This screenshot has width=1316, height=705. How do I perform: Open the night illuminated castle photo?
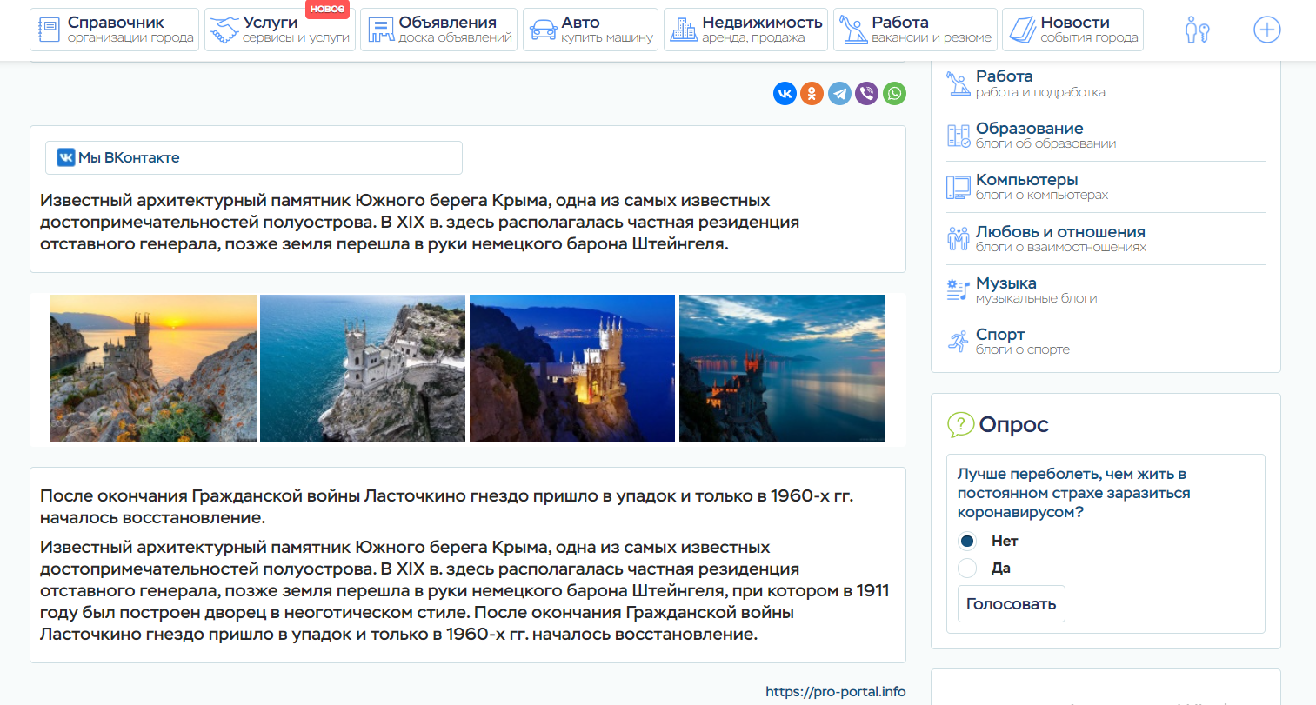point(572,369)
